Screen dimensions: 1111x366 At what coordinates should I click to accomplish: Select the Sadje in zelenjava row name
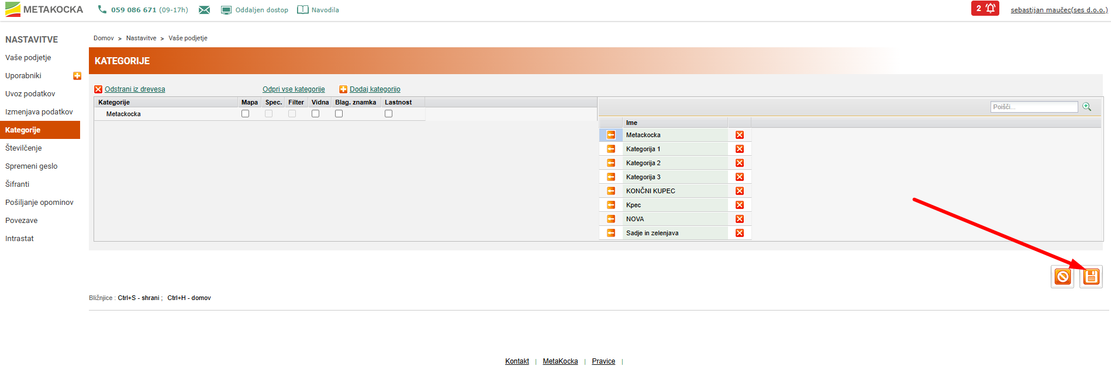coord(653,233)
